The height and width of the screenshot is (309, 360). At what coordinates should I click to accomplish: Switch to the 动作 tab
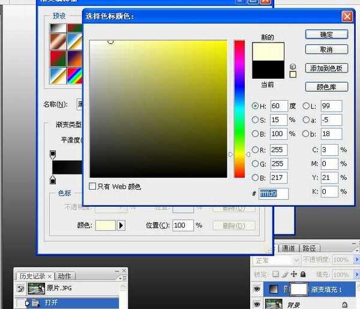coord(64,276)
